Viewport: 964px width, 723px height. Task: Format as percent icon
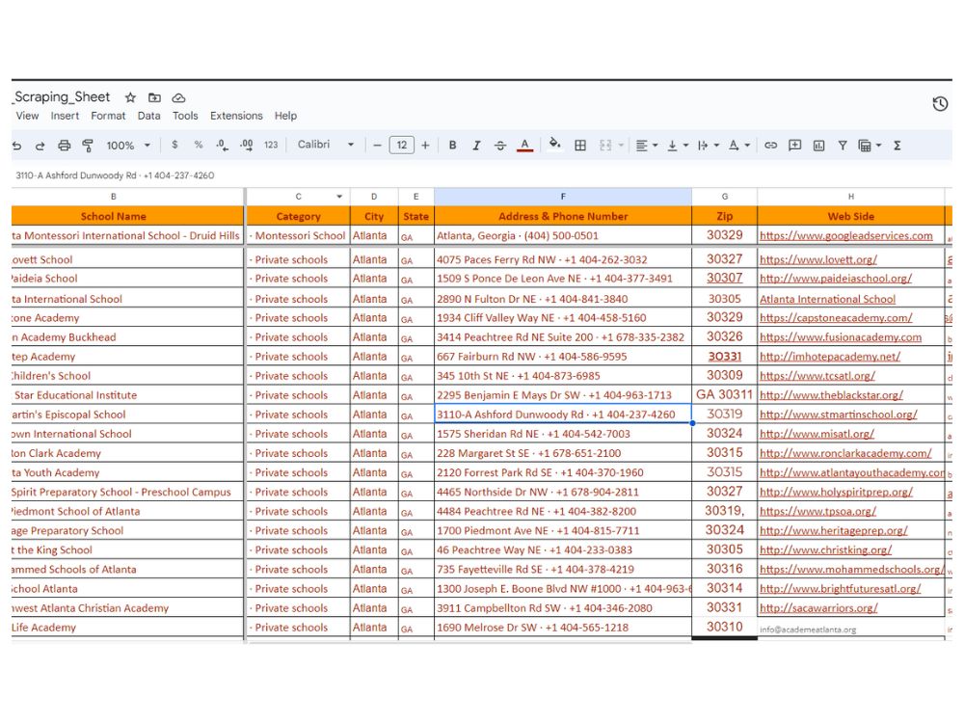click(199, 146)
